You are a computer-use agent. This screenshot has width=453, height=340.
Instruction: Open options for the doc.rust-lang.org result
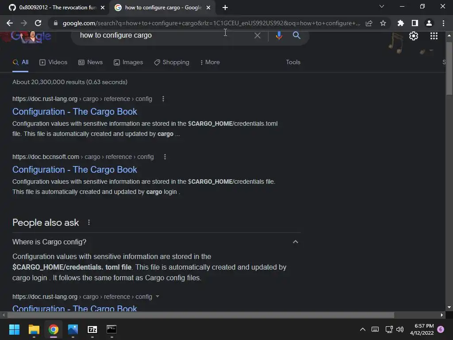(163, 99)
